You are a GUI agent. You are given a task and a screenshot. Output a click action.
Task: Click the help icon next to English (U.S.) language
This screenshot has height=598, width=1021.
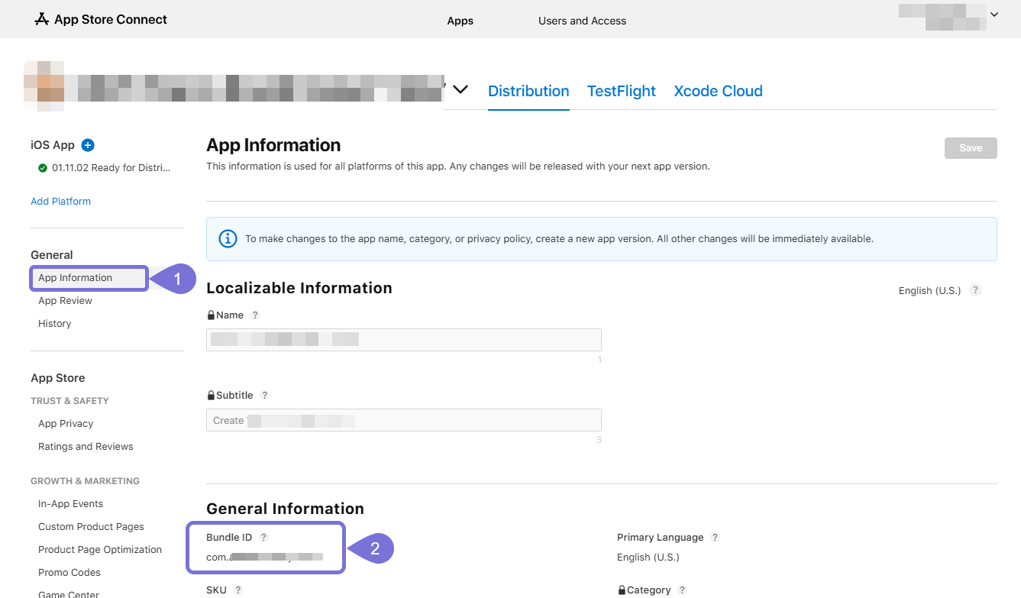975,290
